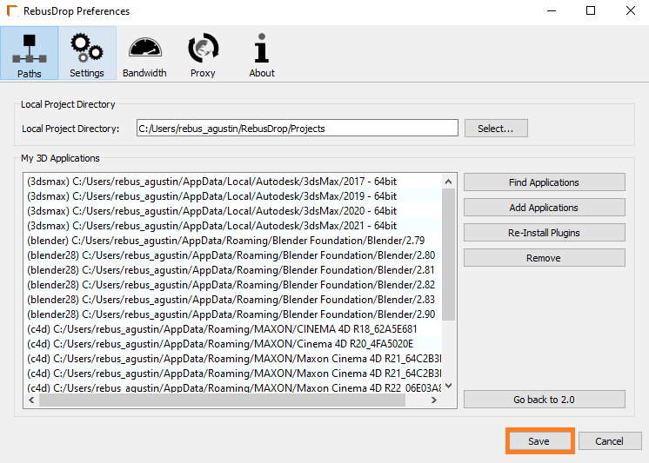Image resolution: width=649 pixels, height=463 pixels.
Task: Cancel the preferences dialog
Action: [610, 441]
